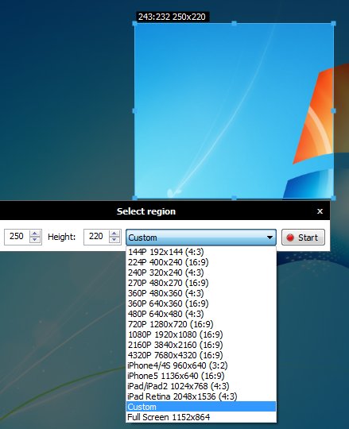Decrease width value with down arrow
The width and height of the screenshot is (349, 429).
(x=35, y=240)
